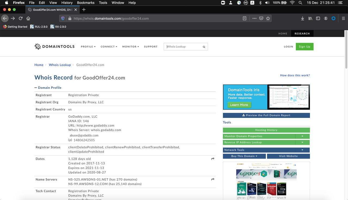Open Monitor Domain Properties dropdown arrow

click(x=302, y=136)
